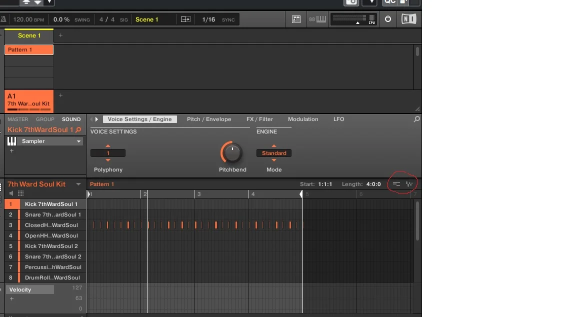
Task: Click the Length 4:0:0 value
Action: (373, 184)
